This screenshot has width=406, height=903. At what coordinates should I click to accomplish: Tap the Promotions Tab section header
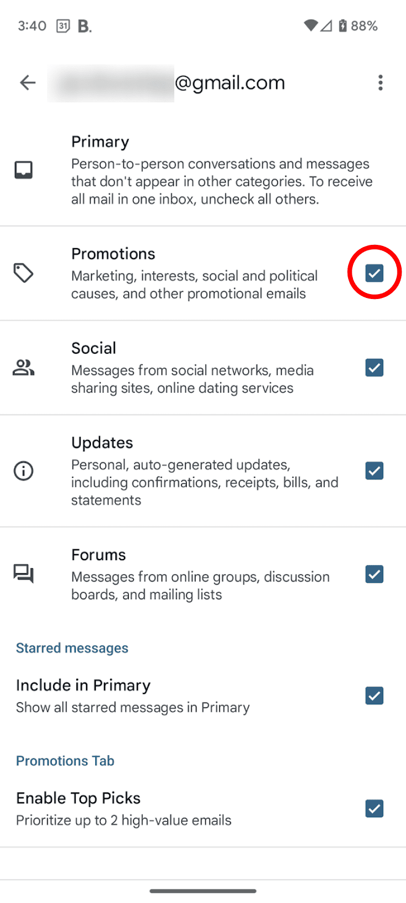65,761
